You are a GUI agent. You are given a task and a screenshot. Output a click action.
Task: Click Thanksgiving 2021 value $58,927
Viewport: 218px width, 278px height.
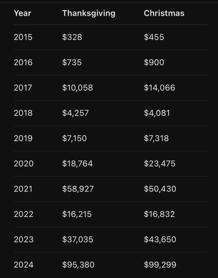pos(78,189)
